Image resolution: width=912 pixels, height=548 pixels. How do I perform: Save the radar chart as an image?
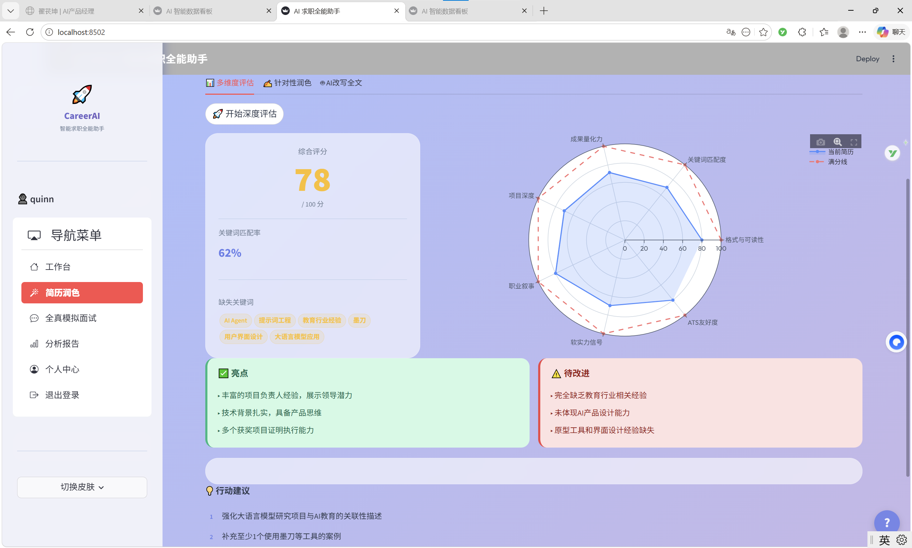[x=821, y=142]
